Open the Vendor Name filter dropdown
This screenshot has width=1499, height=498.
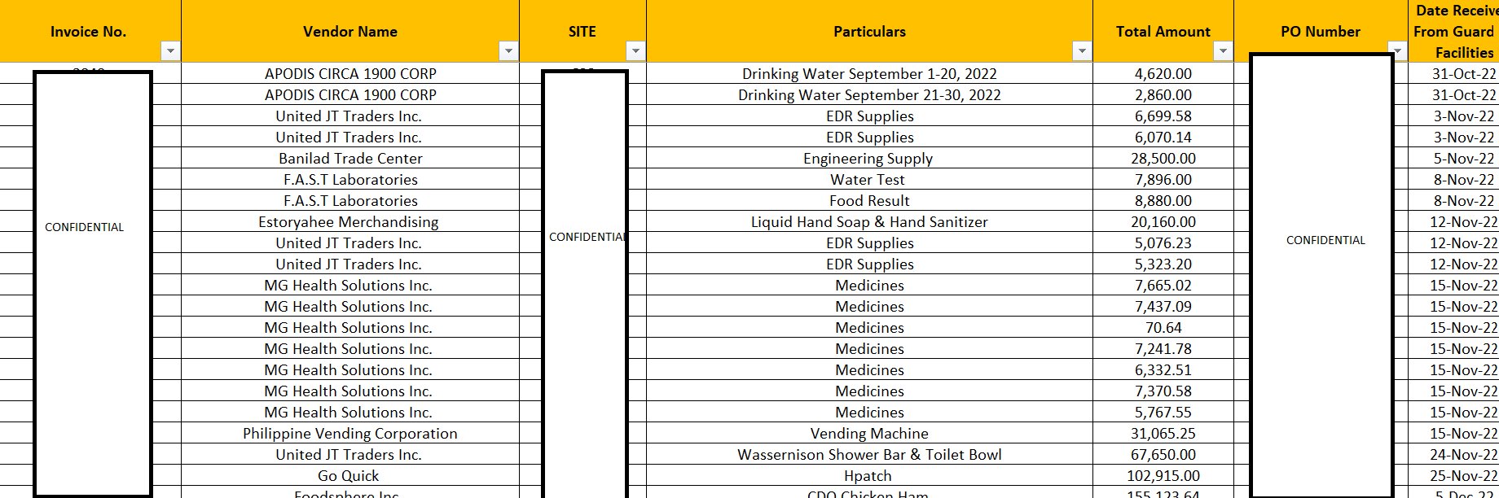(508, 51)
